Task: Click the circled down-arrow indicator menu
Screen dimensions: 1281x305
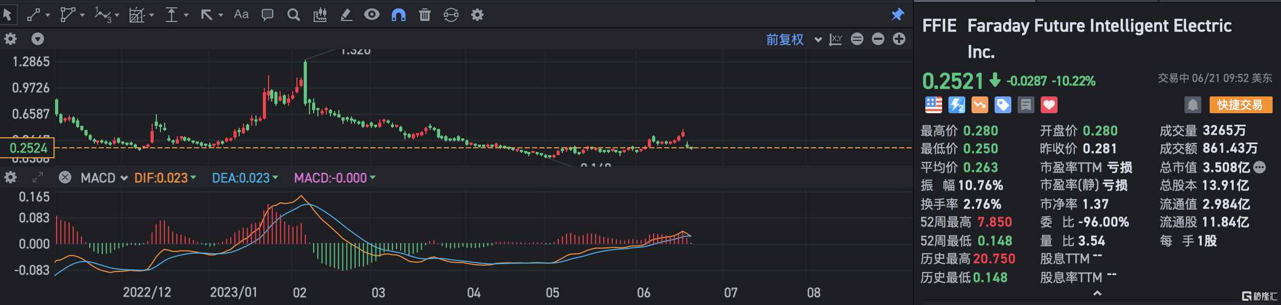Action: tap(38, 39)
